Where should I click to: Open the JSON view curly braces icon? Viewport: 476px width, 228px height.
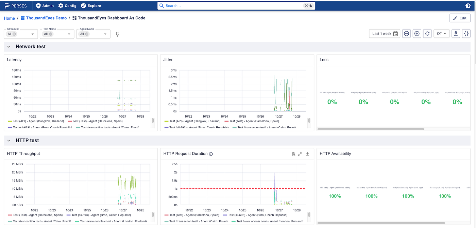point(466,34)
